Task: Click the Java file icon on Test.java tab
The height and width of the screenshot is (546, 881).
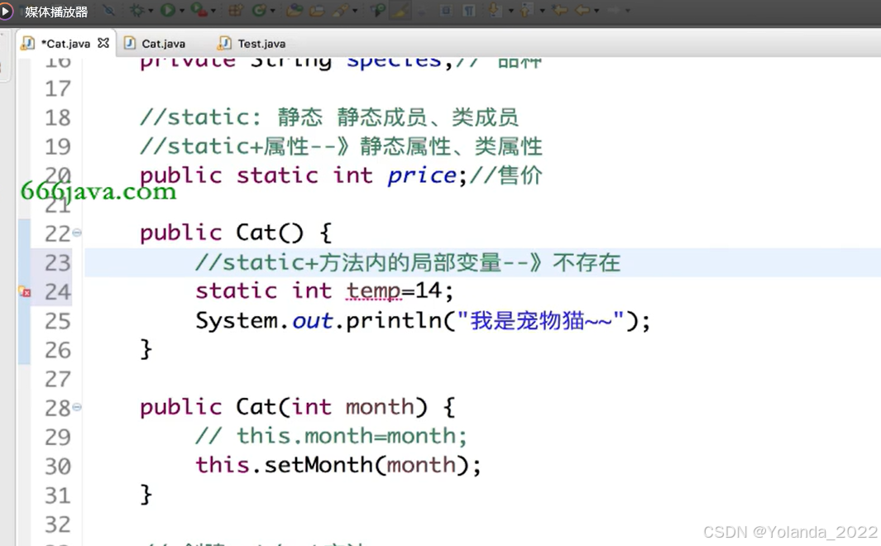Action: pos(225,43)
